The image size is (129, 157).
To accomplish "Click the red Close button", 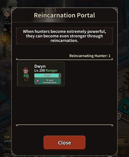I will [x=64, y=142].
